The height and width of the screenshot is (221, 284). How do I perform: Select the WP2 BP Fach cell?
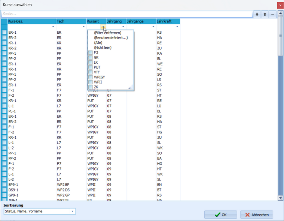pos(71,185)
